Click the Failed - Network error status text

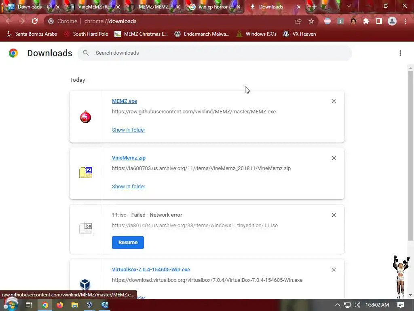156,215
